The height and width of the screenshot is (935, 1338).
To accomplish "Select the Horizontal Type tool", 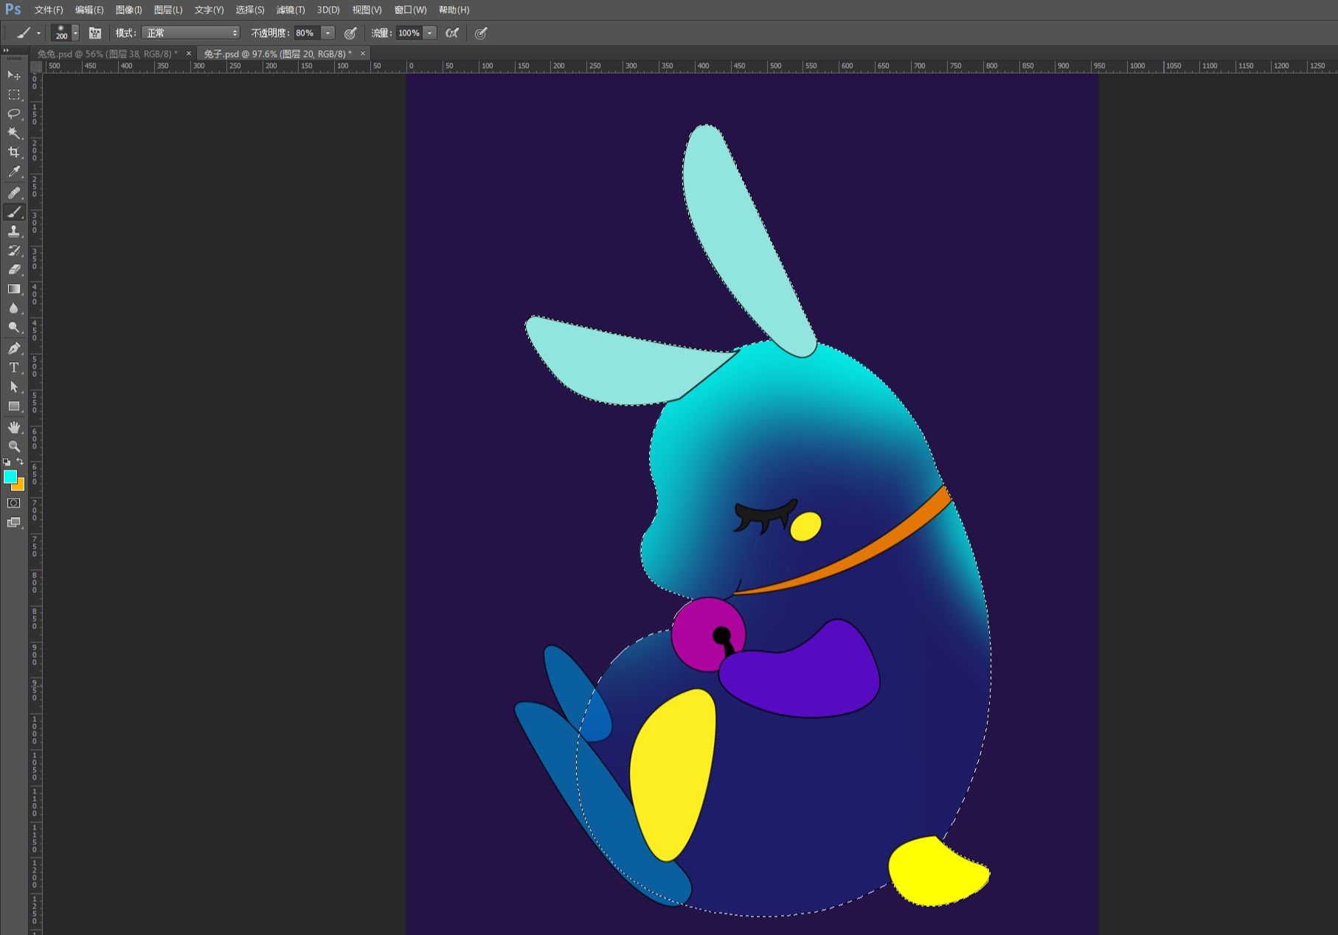I will 14,367.
